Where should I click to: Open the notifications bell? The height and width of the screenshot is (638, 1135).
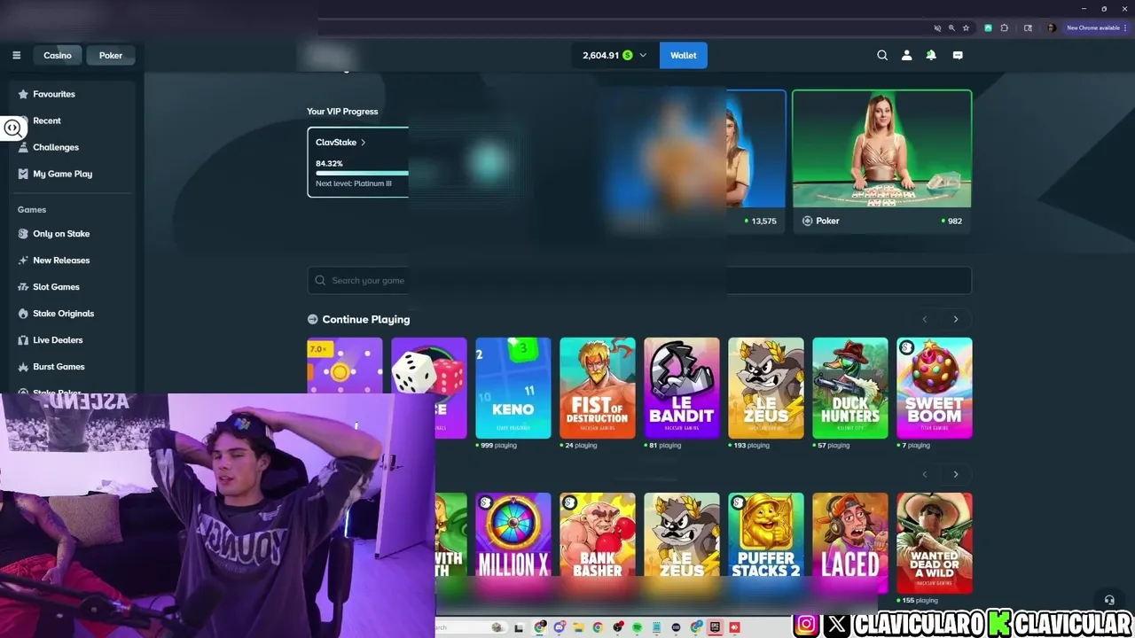tap(931, 55)
